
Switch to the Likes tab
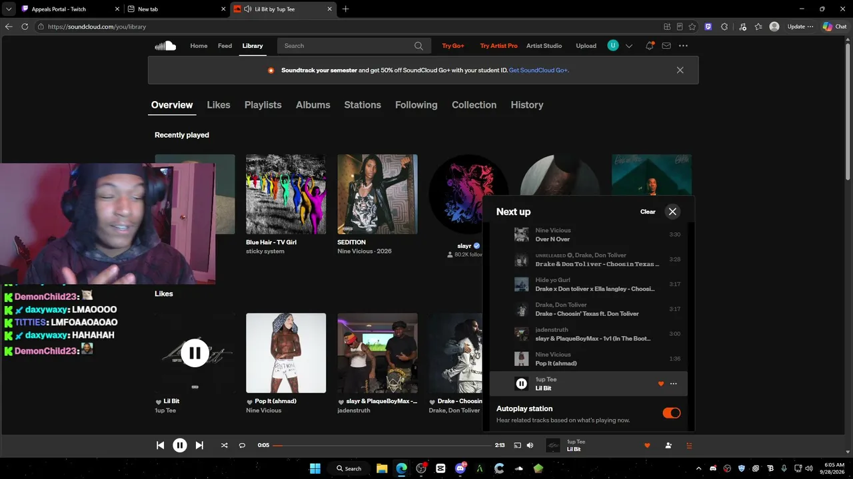[219, 105]
